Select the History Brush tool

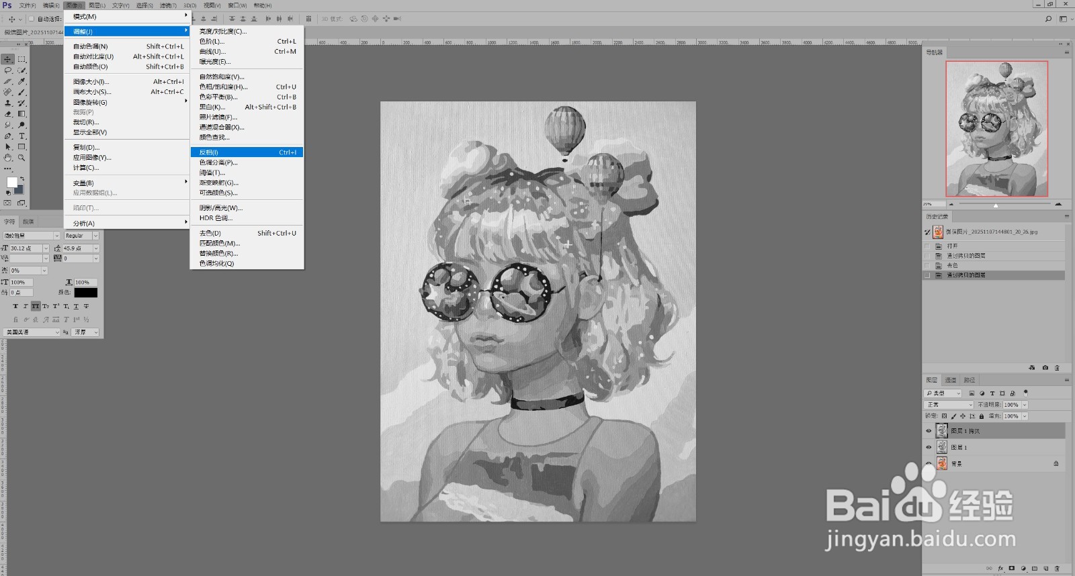21,103
